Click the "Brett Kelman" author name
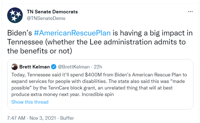This screenshot has width=200, height=123. pyautogui.click(x=35, y=67)
